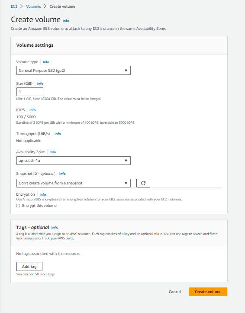Screen dimensions: 245x313
Task: Expand the Volume type dropdown
Action: pos(74,71)
